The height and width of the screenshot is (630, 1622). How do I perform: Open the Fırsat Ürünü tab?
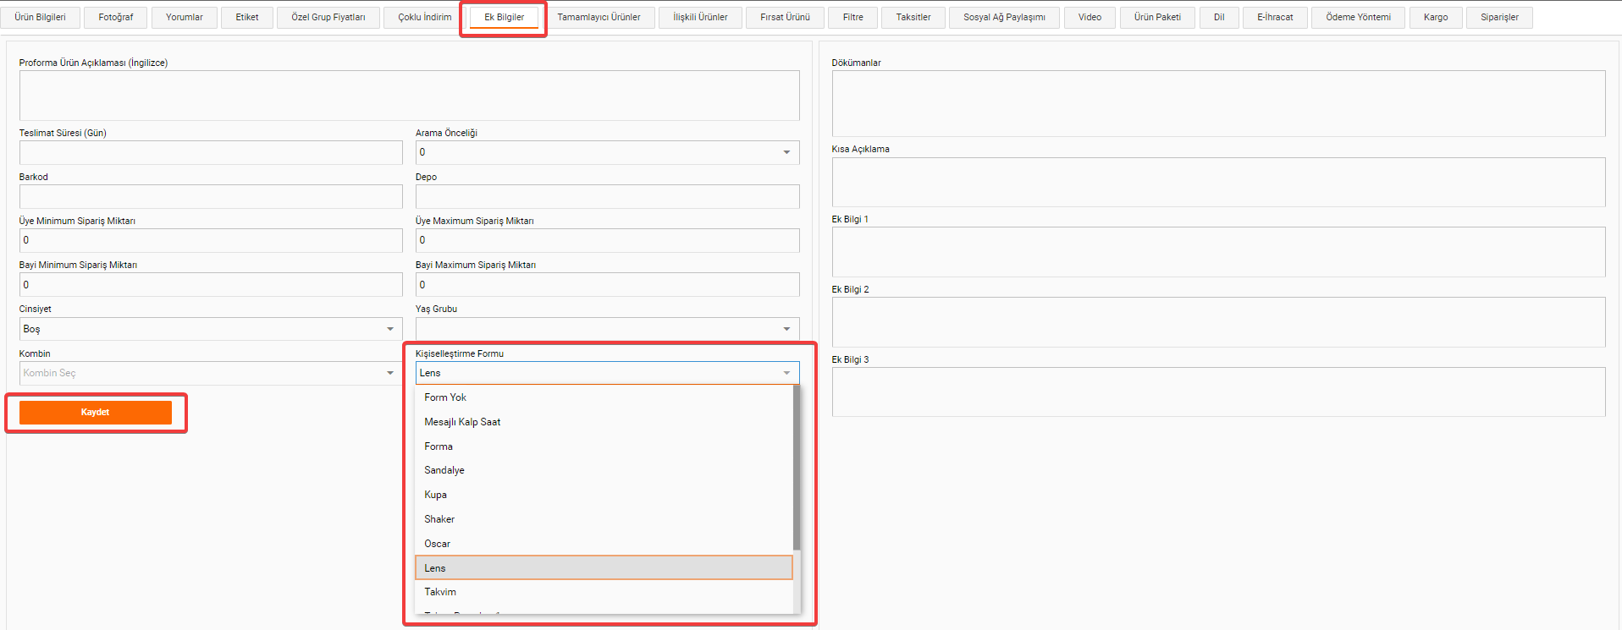tap(785, 17)
